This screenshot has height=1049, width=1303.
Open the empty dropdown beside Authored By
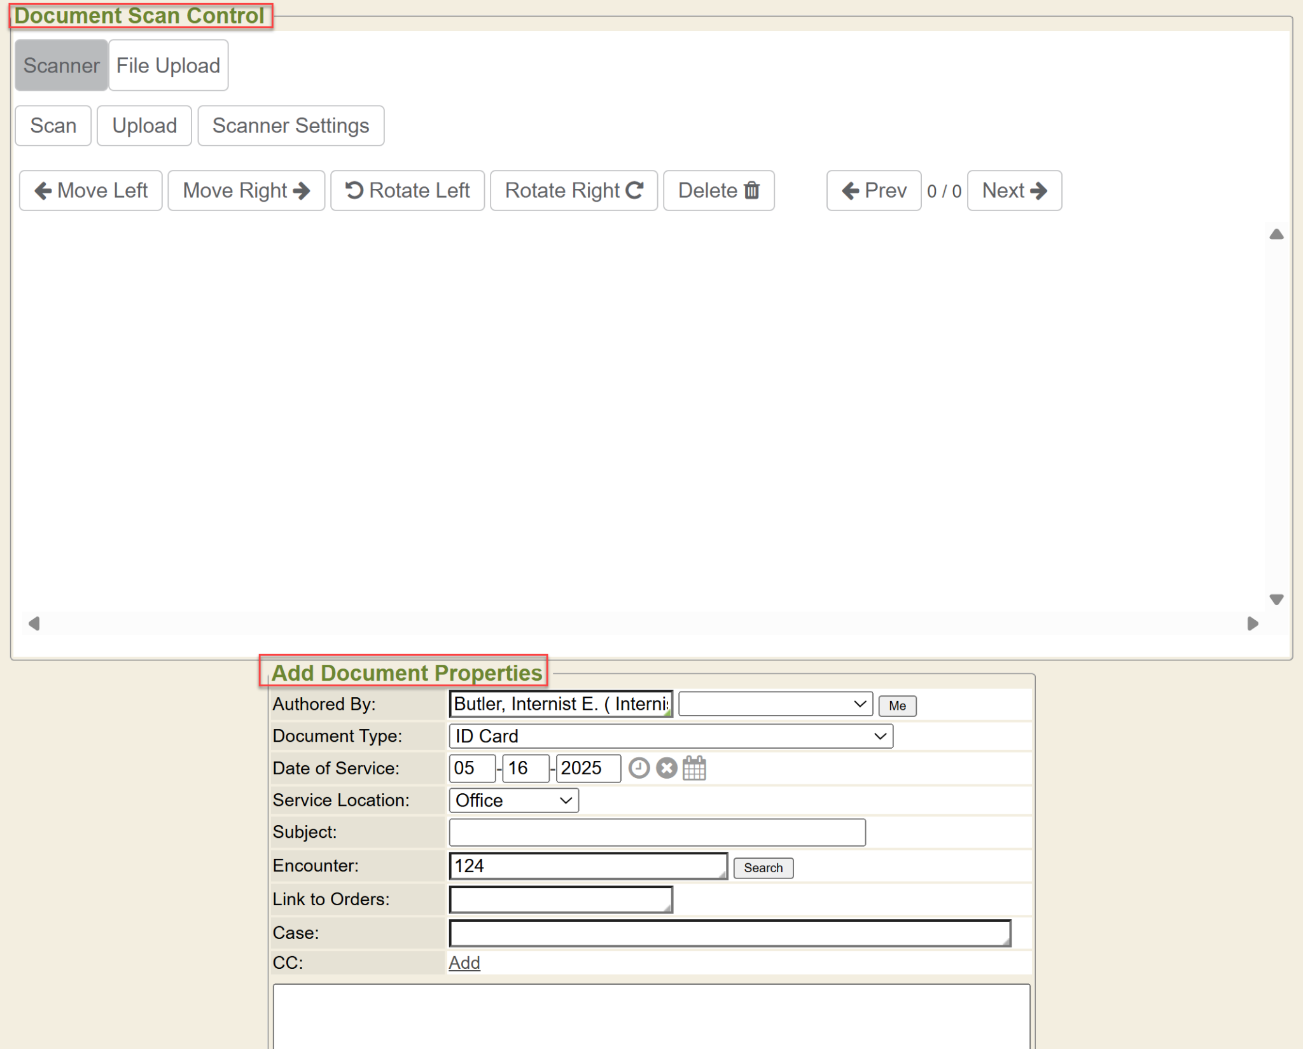pyautogui.click(x=775, y=704)
